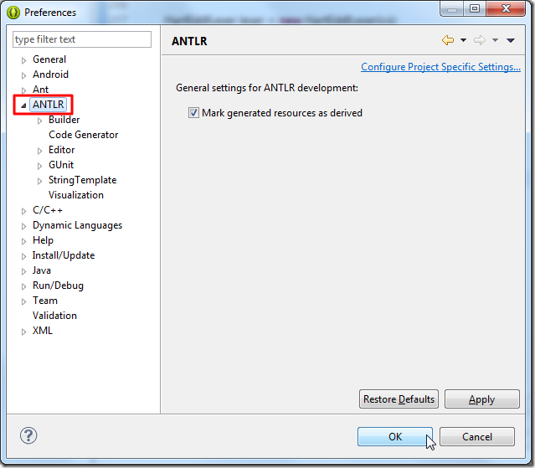This screenshot has height=468, width=535.
Task: Select C/C++ preferences page
Action: tap(48, 210)
